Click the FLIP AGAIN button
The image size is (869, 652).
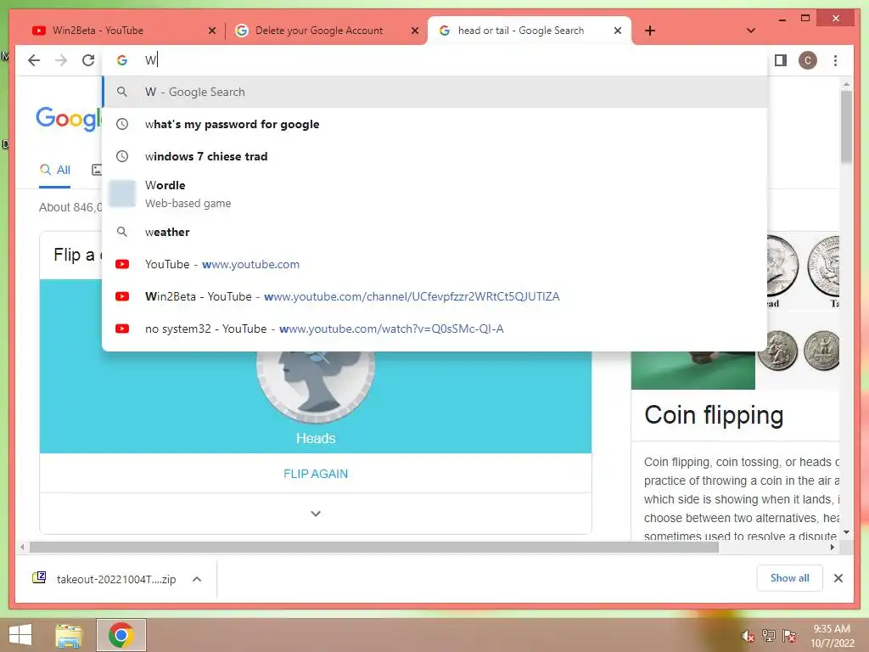(x=316, y=474)
